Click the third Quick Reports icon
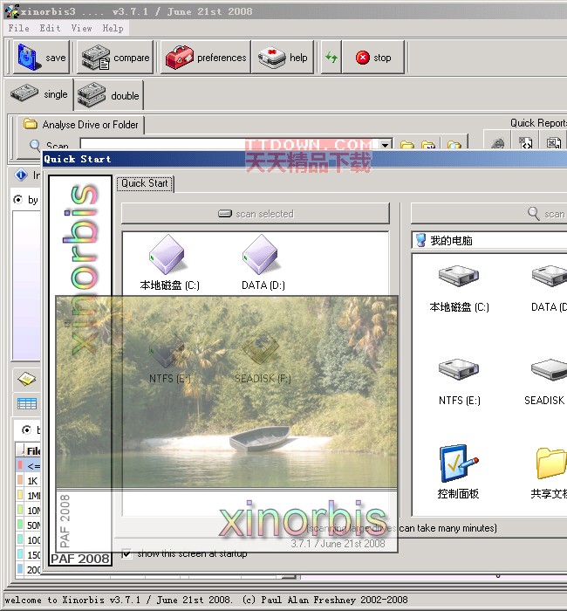Screen dimensions: 567x611 [553, 142]
